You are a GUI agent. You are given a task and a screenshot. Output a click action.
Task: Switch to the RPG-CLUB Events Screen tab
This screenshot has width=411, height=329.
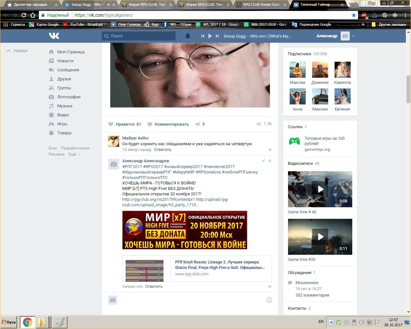[262, 5]
